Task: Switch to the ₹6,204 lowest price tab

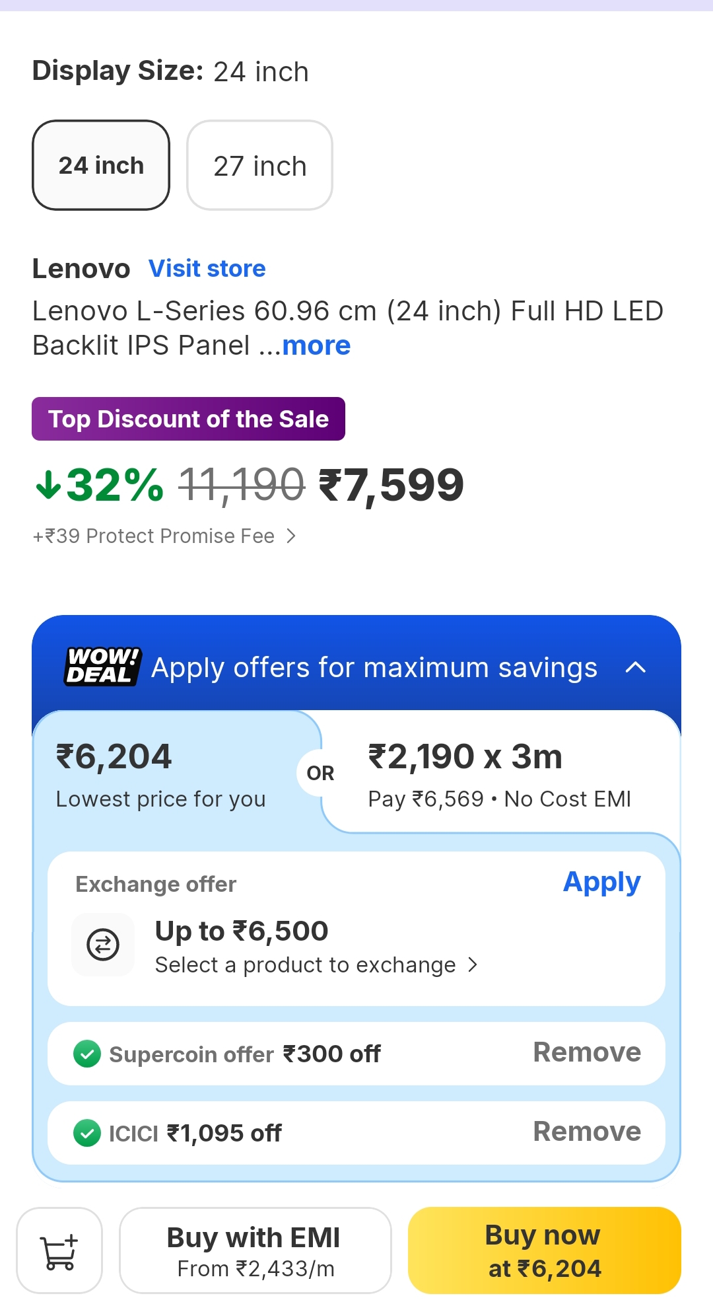Action: pyautogui.click(x=161, y=773)
